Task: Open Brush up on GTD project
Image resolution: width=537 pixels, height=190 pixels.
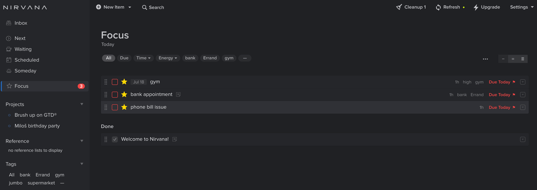Action: pyautogui.click(x=35, y=115)
